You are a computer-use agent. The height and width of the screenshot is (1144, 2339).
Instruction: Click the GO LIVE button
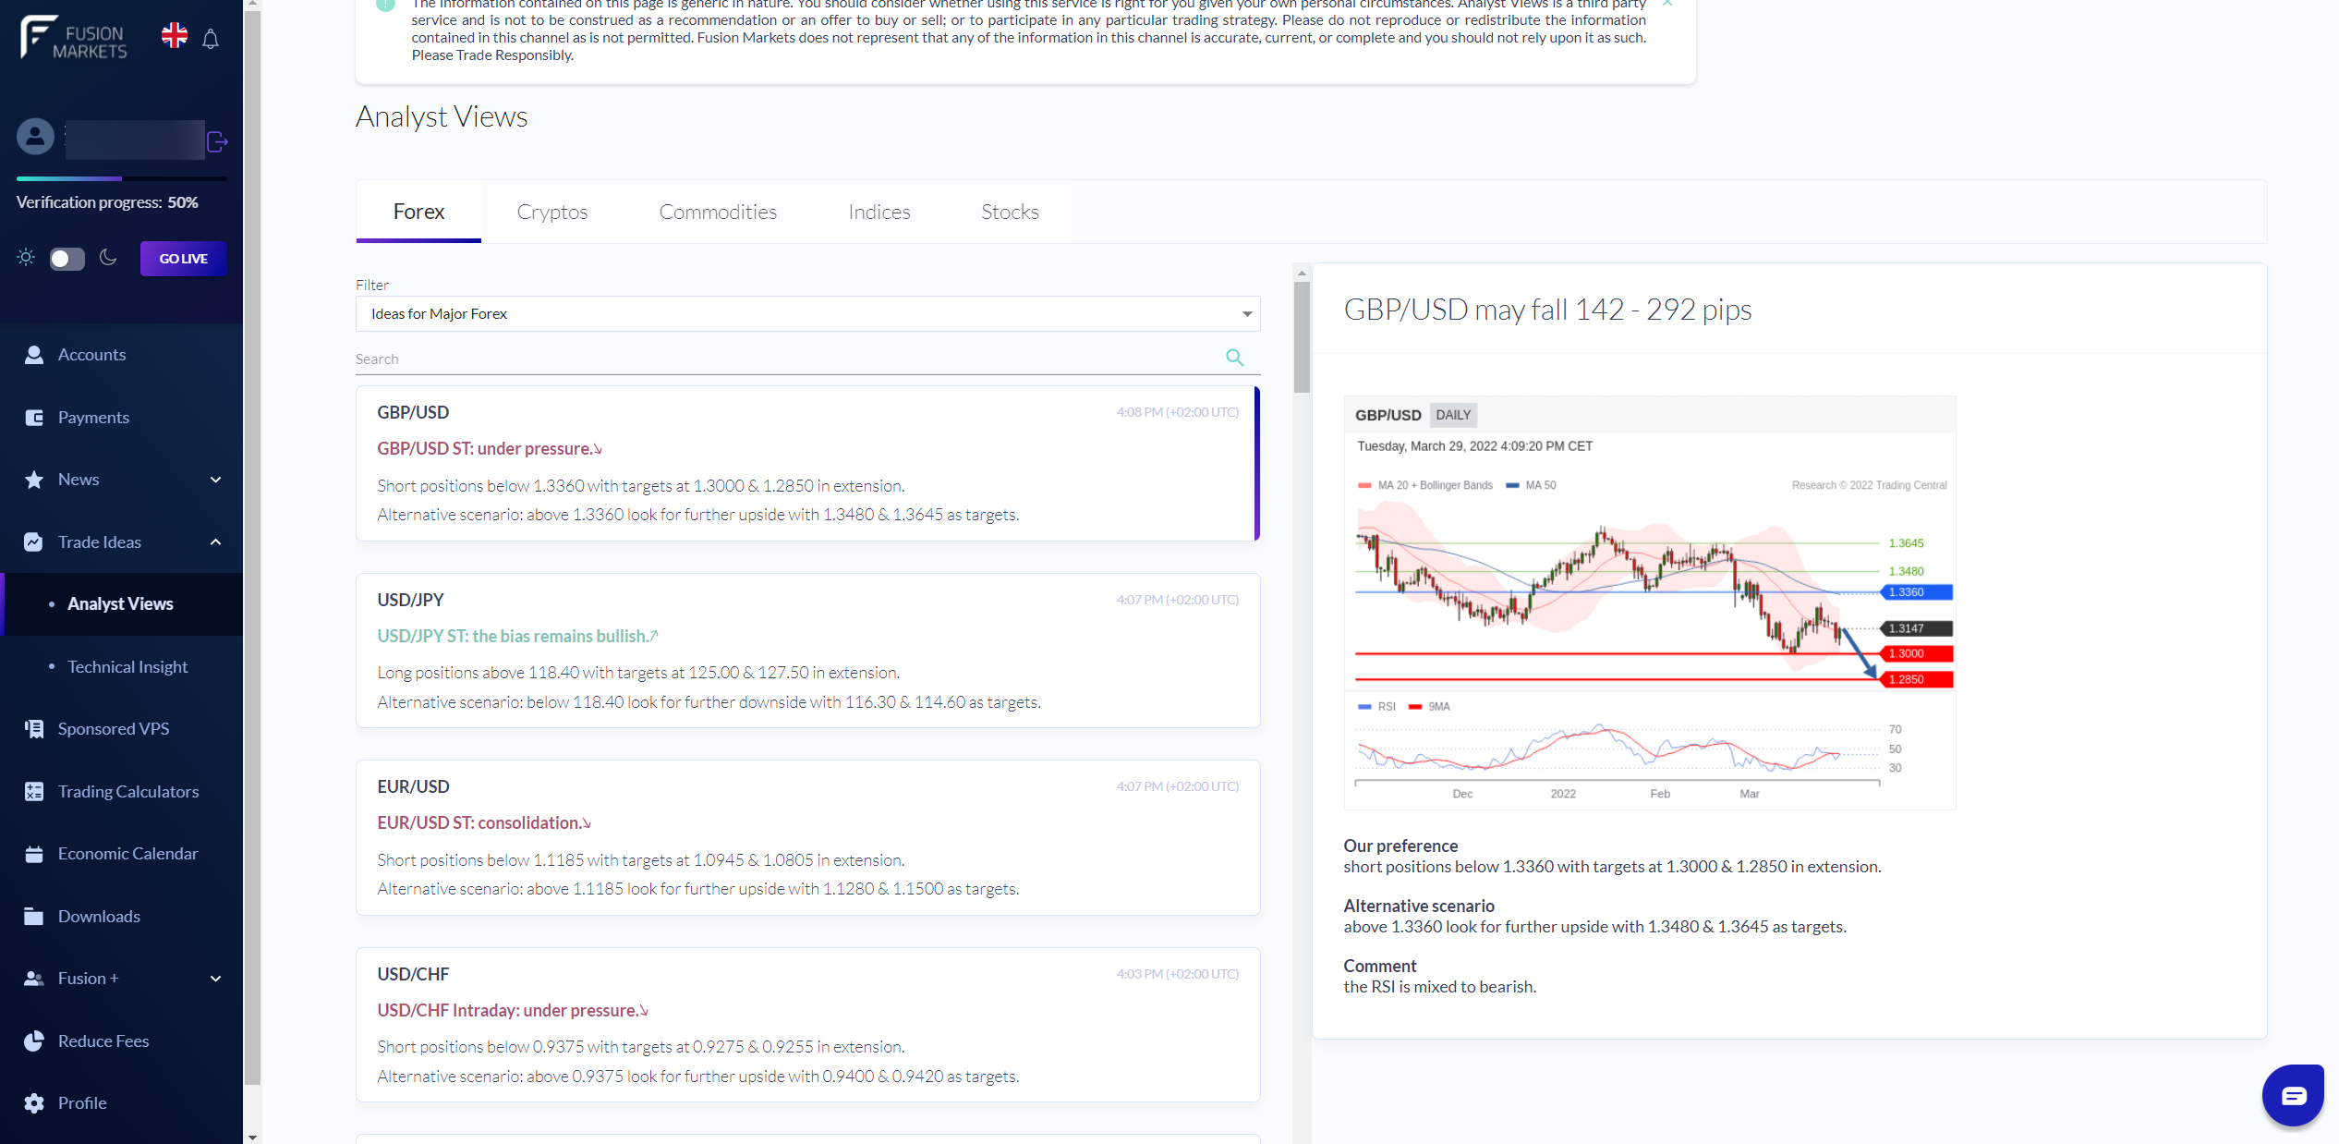[183, 259]
